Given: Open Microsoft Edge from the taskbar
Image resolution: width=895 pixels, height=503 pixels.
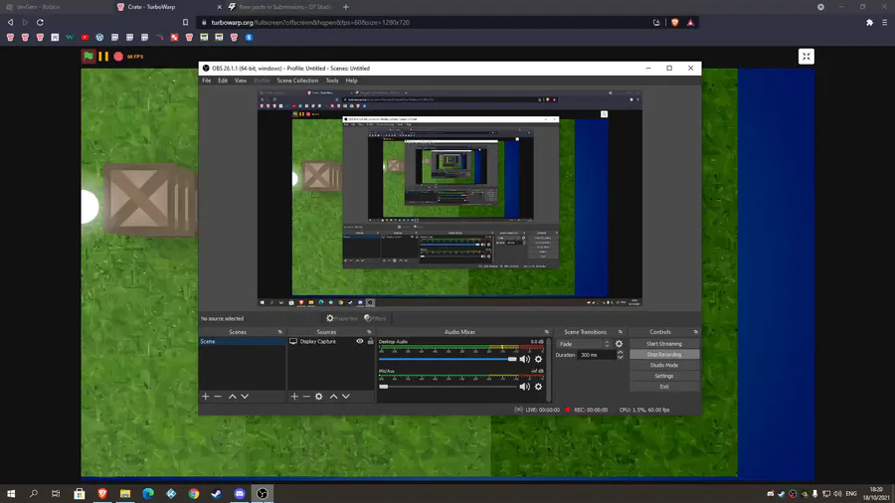Looking at the screenshot, I should pyautogui.click(x=148, y=493).
